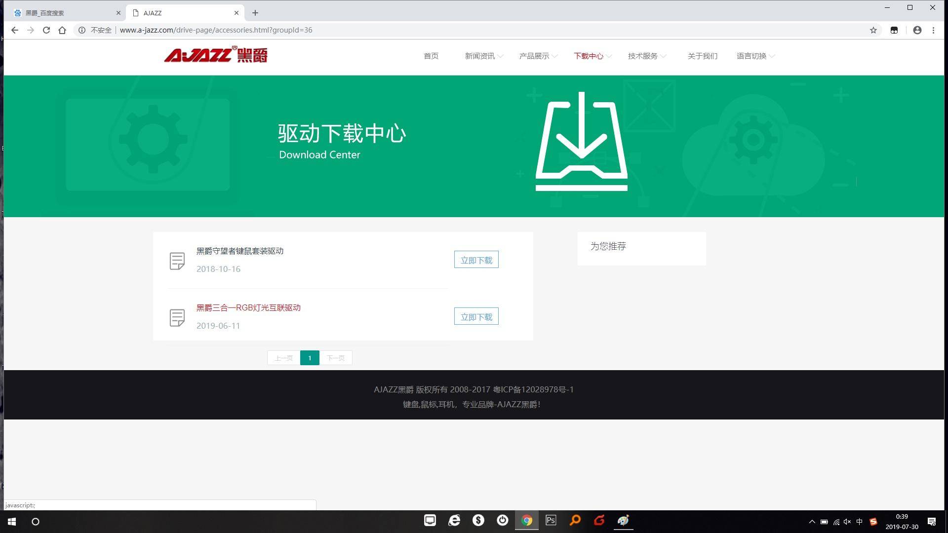Bookmark this page with the star

coord(873,30)
